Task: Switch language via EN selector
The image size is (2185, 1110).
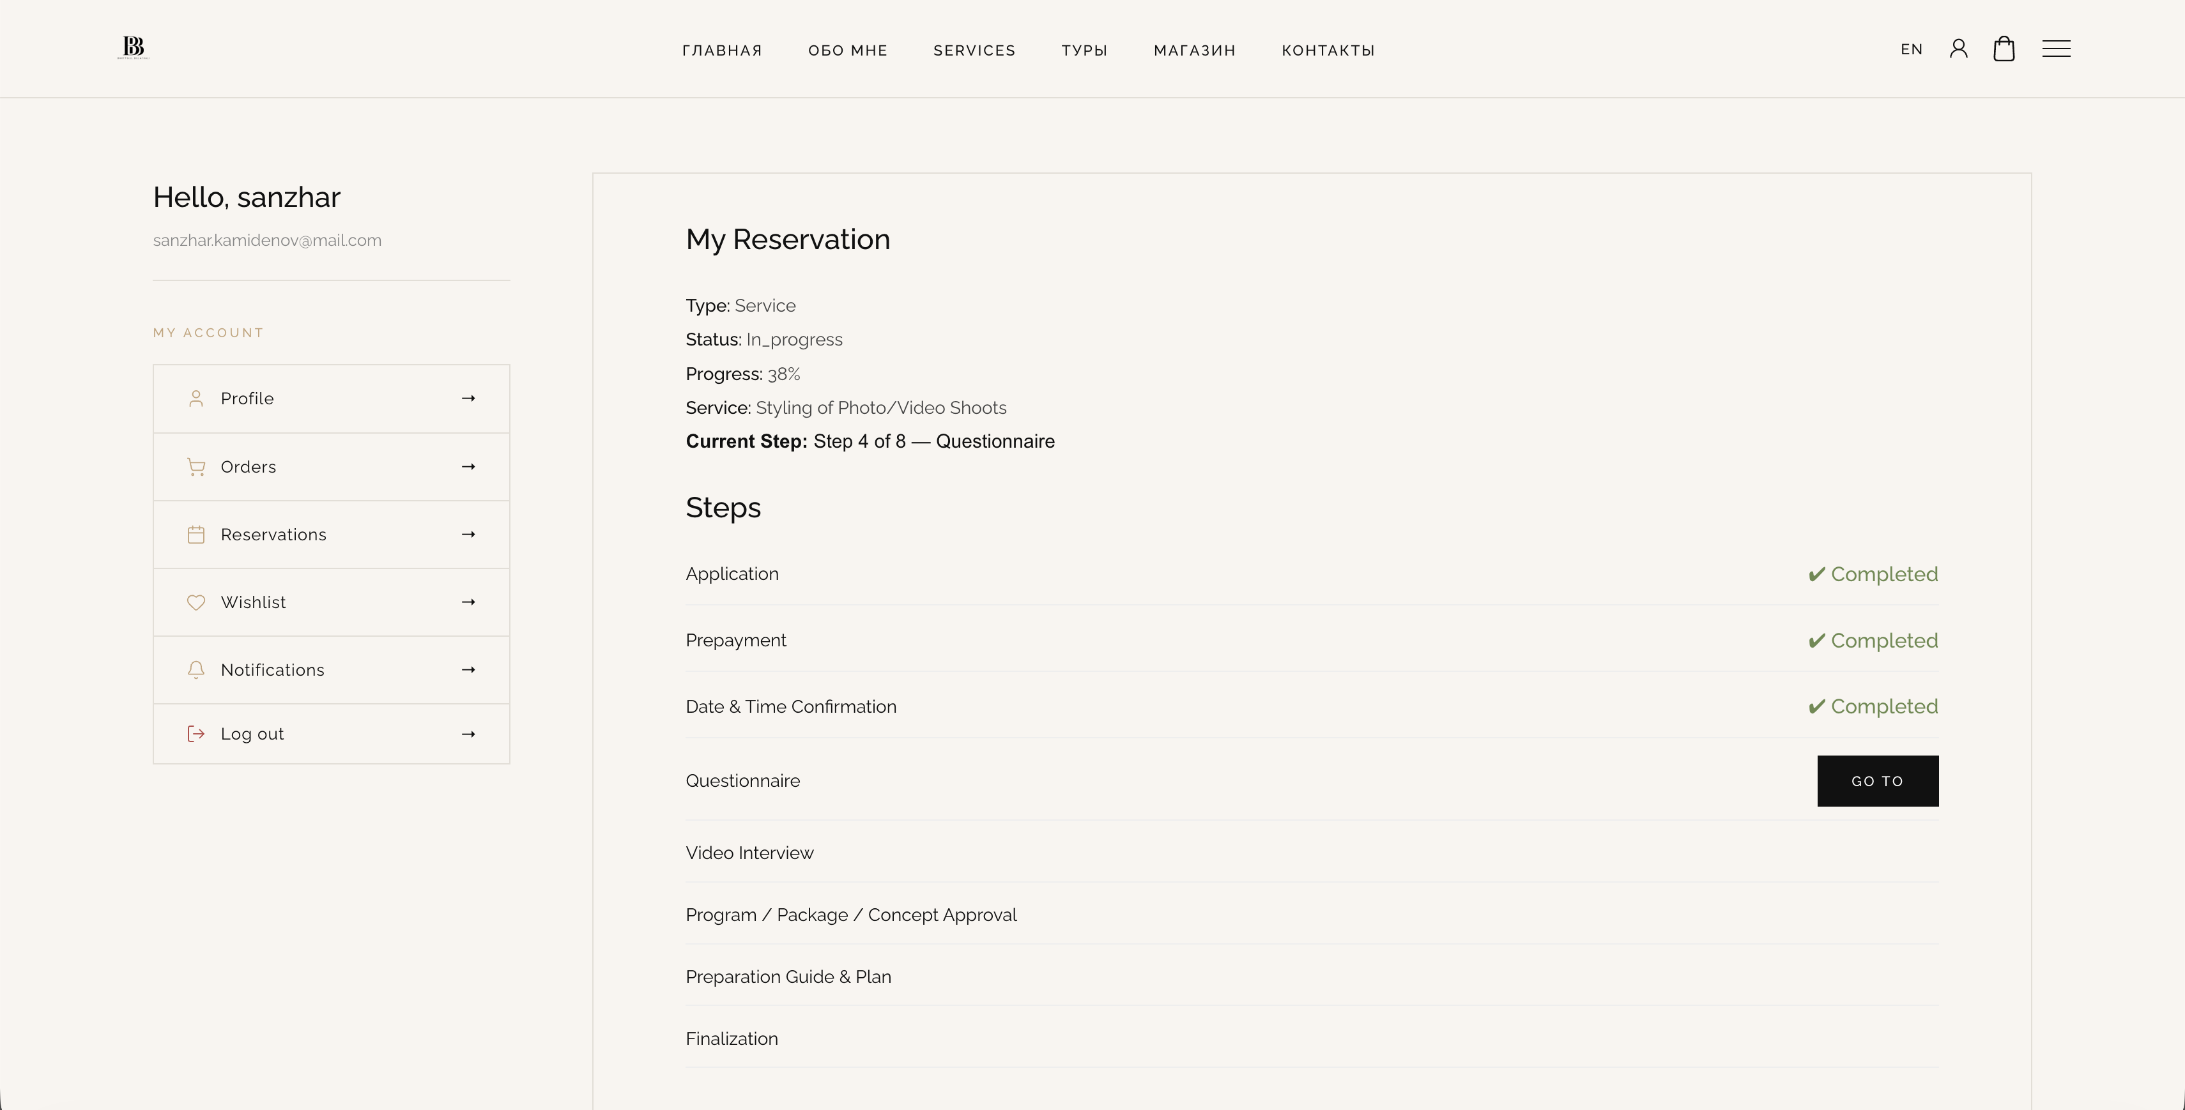Action: point(1912,49)
